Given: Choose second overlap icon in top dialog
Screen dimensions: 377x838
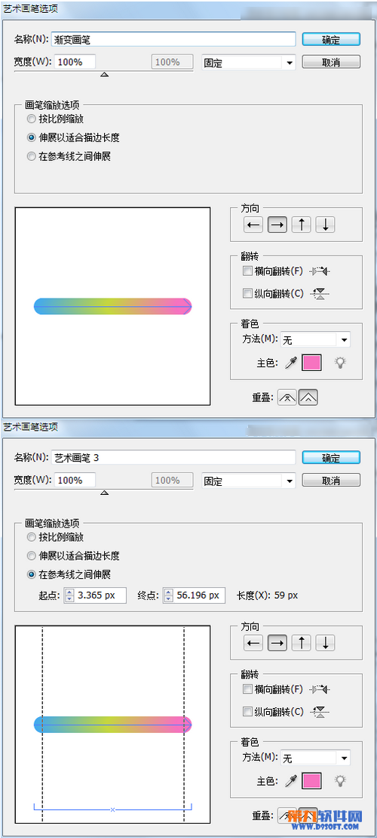Looking at the screenshot, I should 308,397.
